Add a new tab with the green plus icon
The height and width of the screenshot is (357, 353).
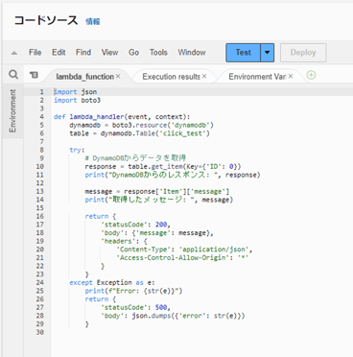coord(311,75)
